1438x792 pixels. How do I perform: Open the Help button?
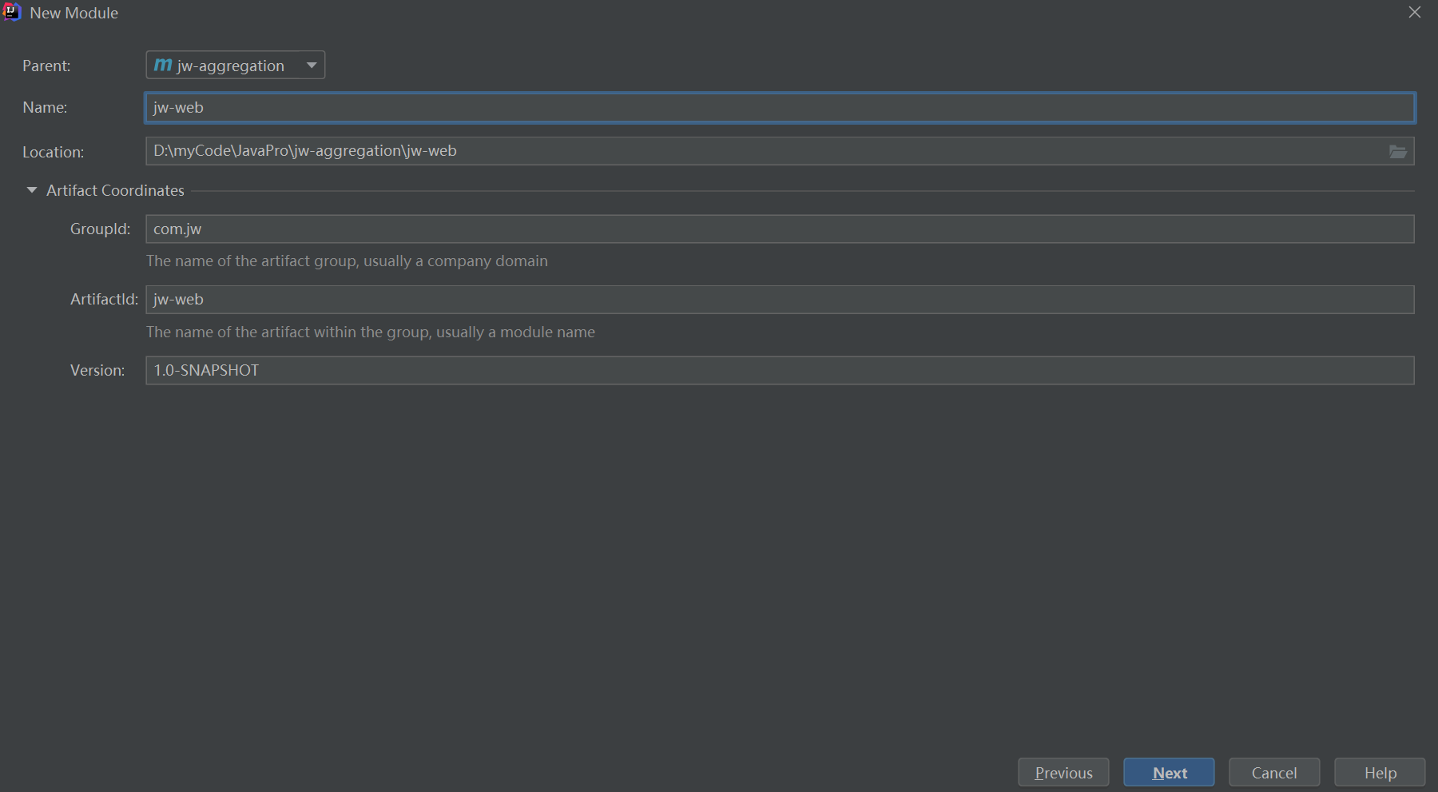(x=1380, y=772)
